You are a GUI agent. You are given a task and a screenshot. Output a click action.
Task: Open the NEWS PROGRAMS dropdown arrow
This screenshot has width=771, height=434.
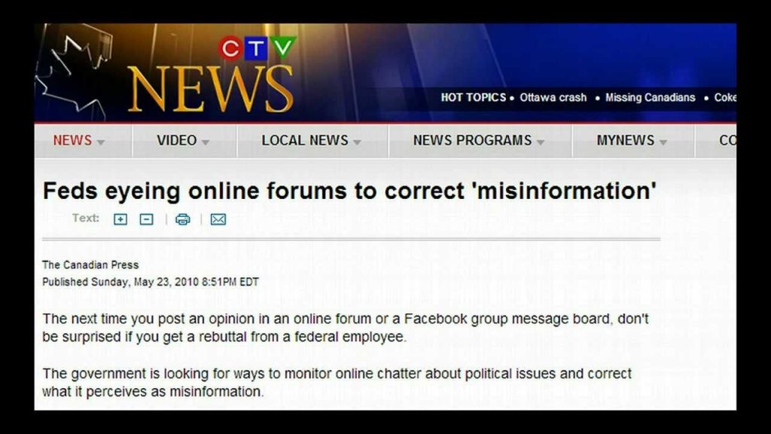coord(540,142)
